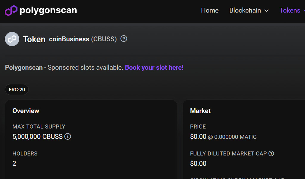Screen dimensions: 305x179
Task: Select the fully diluted market cap $0.00 value
Action: 198,164
